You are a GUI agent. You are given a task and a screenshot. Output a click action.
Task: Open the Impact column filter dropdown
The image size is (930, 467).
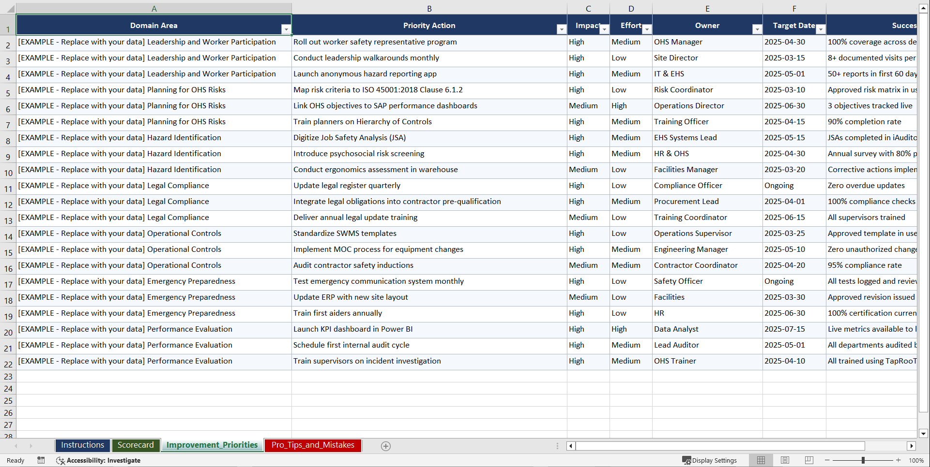pyautogui.click(x=604, y=29)
